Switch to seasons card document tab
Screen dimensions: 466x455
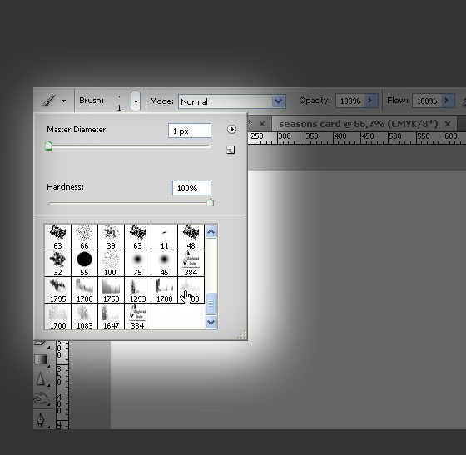(x=359, y=124)
